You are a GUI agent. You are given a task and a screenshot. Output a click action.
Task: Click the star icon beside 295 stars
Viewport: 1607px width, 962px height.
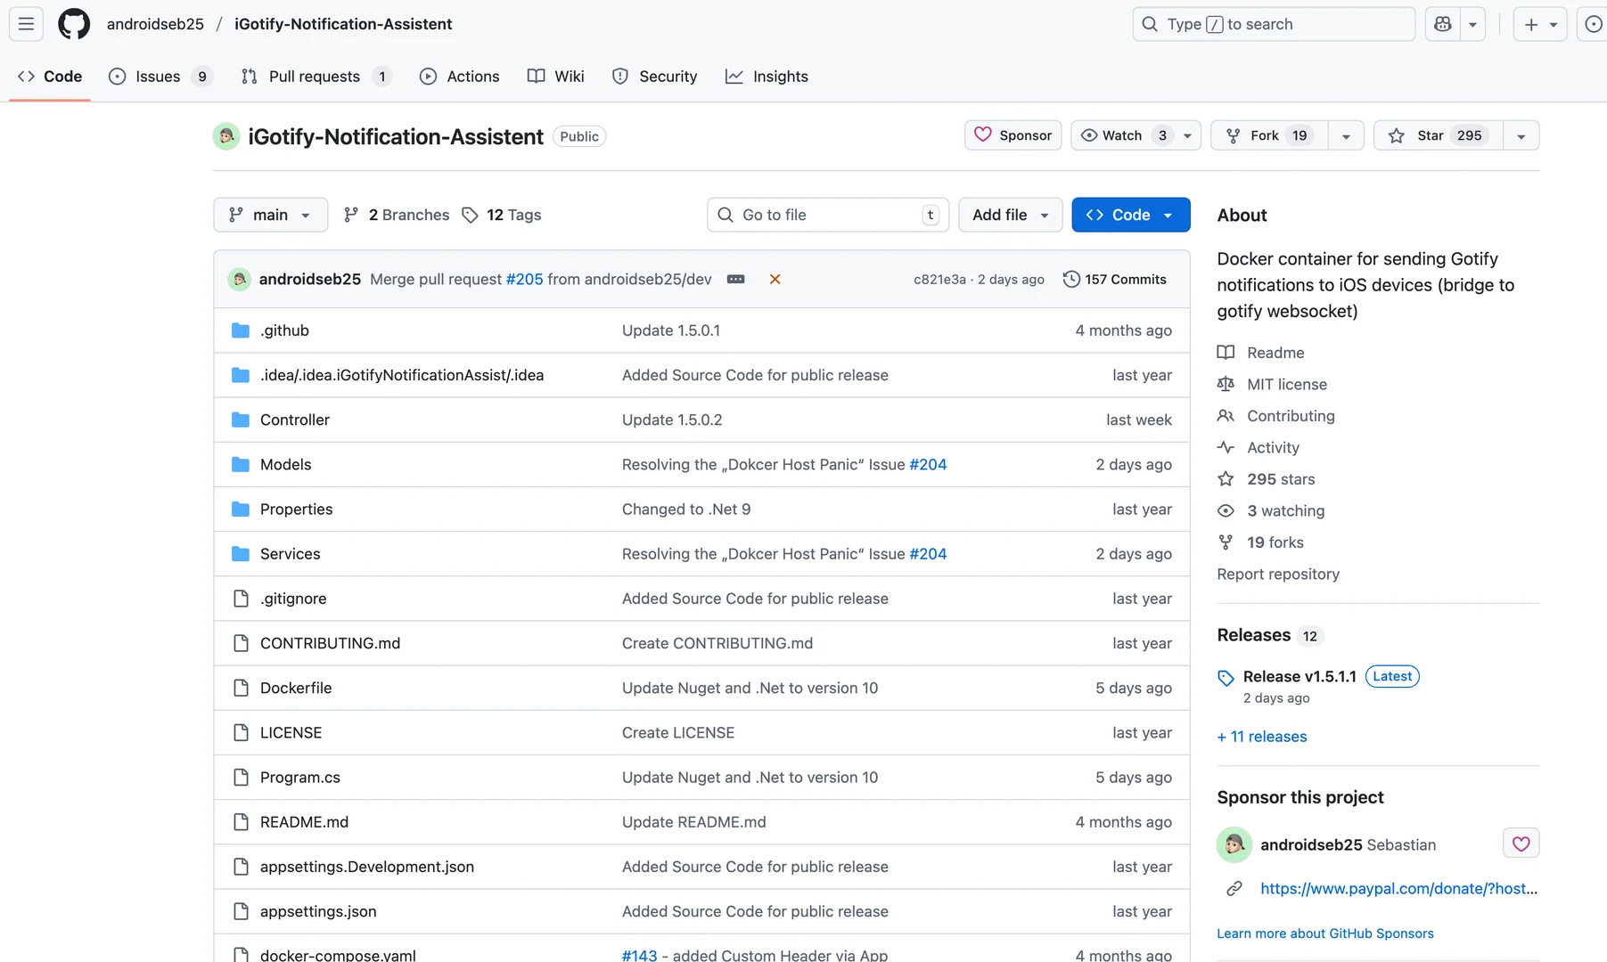(x=1226, y=479)
